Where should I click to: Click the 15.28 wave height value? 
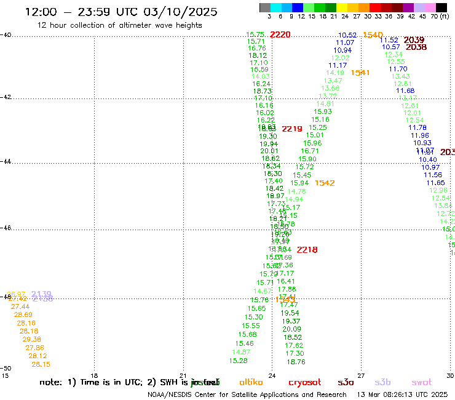(238, 361)
